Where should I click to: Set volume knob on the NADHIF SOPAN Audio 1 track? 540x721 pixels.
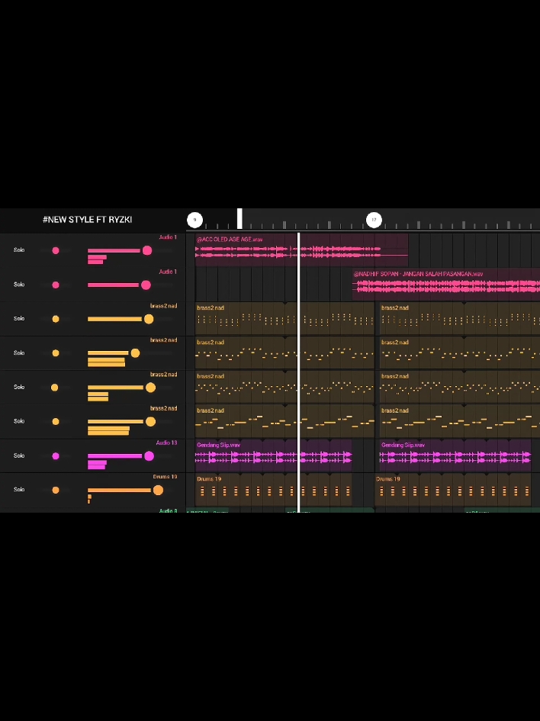pos(146,285)
